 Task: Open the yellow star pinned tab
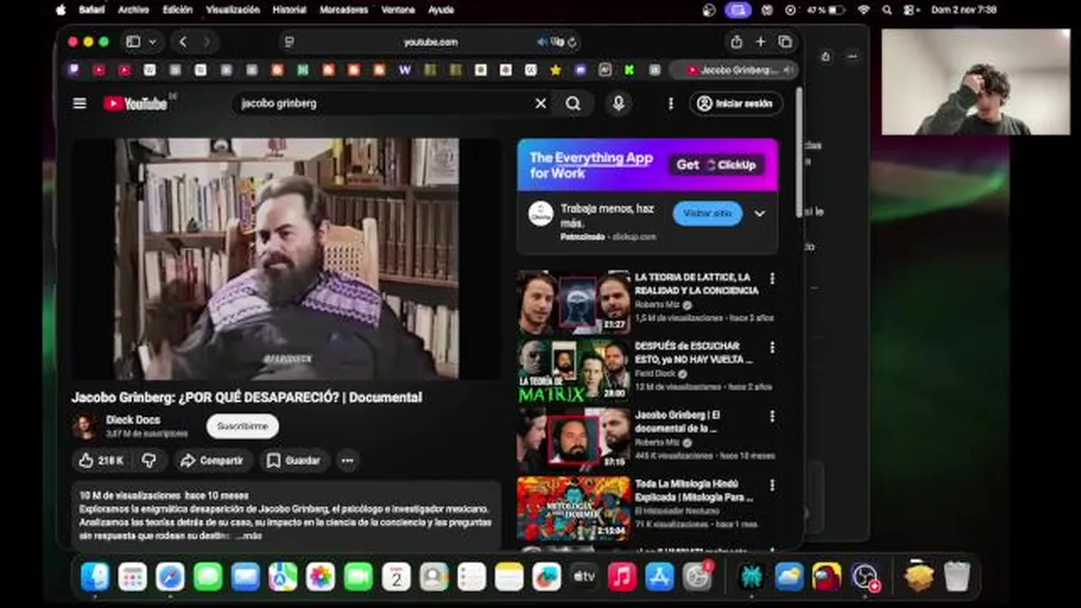pyautogui.click(x=555, y=70)
